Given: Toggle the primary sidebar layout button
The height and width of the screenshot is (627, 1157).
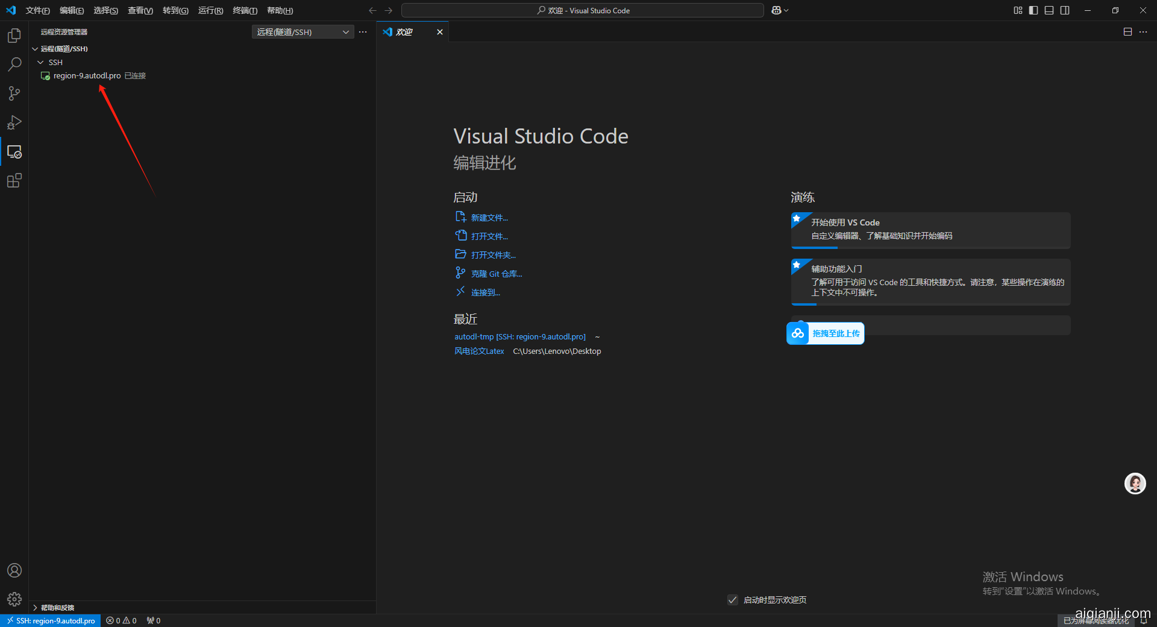Looking at the screenshot, I should pyautogui.click(x=1033, y=10).
